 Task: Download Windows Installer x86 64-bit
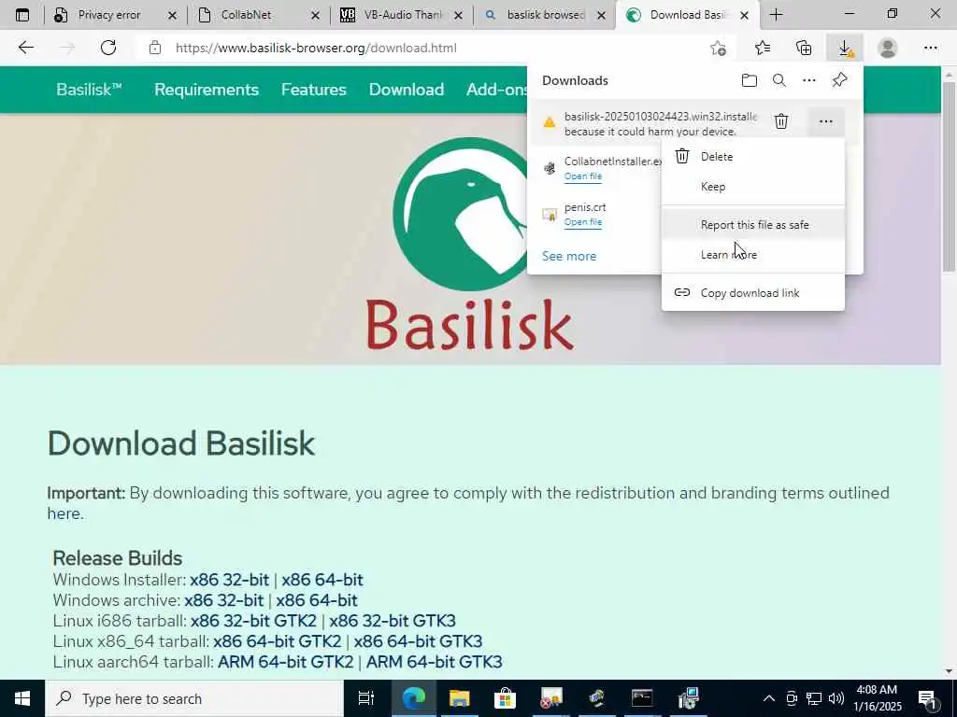[322, 580]
